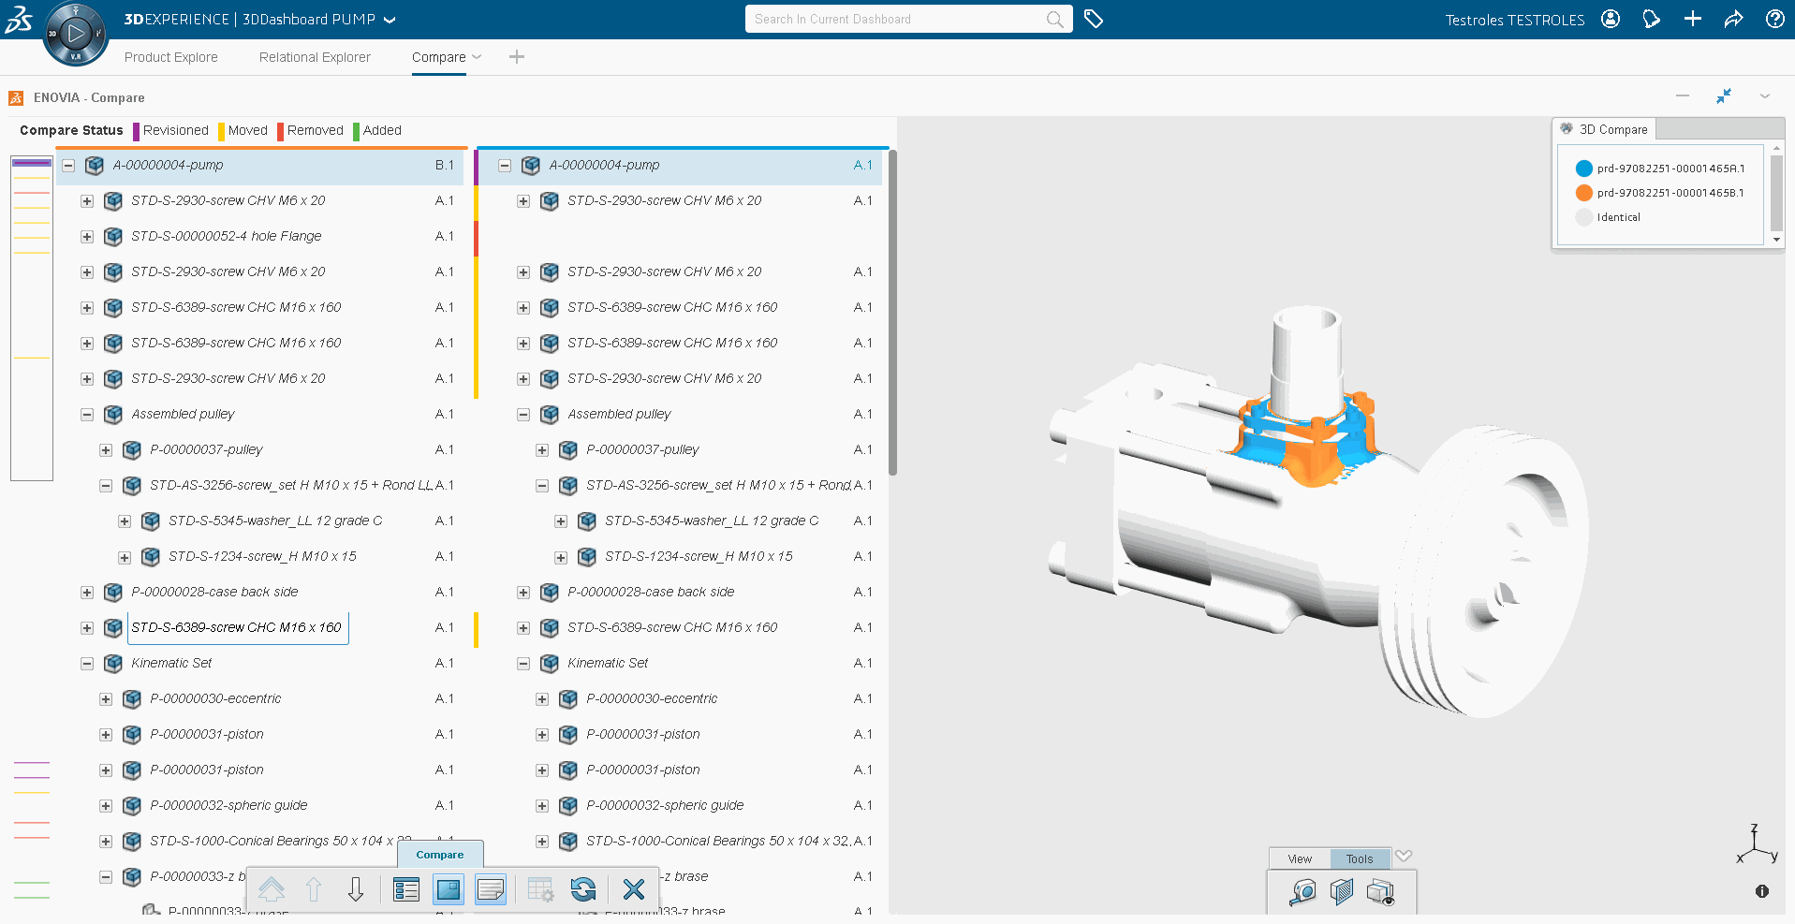This screenshot has width=1795, height=924.
Task: Collapse the right Kinematic Set node
Action: click(x=523, y=664)
